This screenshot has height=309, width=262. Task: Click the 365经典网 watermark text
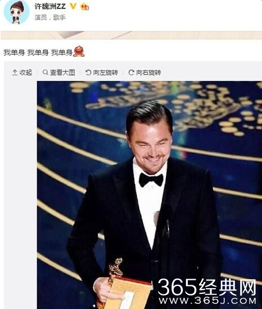click(x=207, y=286)
